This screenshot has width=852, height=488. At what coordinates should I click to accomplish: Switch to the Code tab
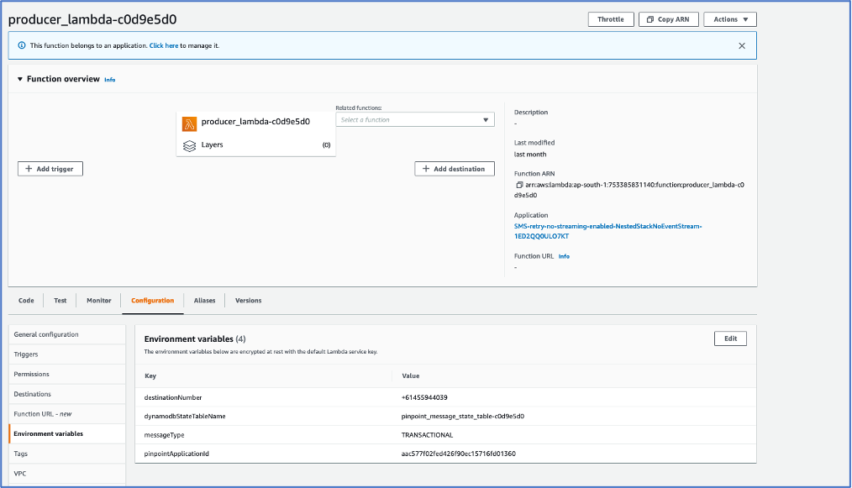[x=26, y=301]
